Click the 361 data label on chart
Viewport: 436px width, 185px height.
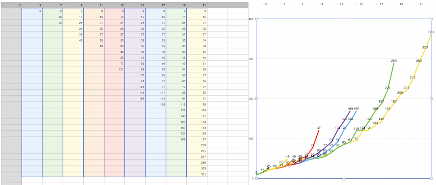[431, 32]
